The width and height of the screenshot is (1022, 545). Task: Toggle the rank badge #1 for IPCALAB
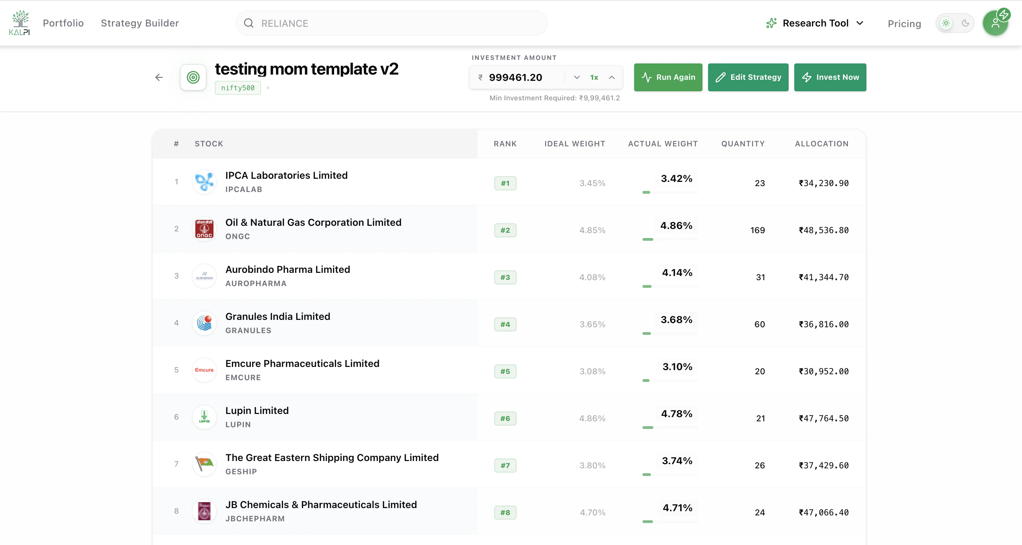pyautogui.click(x=505, y=183)
